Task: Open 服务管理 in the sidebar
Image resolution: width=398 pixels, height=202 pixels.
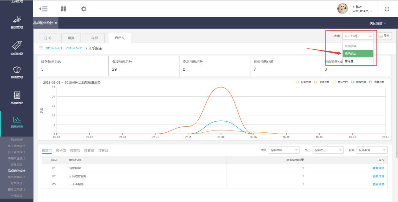Action: [x=17, y=22]
